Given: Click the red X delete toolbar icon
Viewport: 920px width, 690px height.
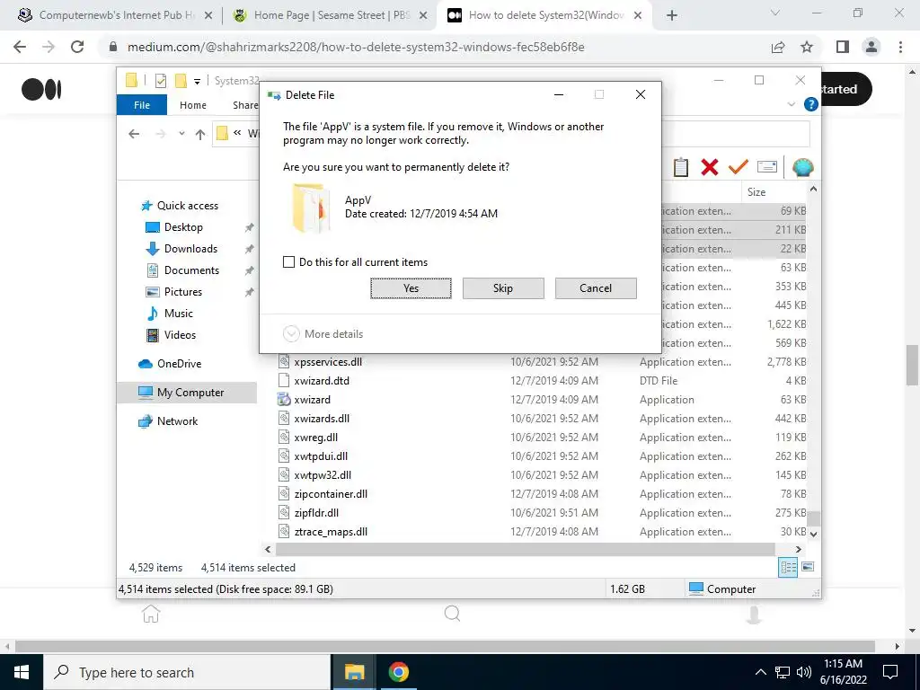Looking at the screenshot, I should tap(710, 167).
